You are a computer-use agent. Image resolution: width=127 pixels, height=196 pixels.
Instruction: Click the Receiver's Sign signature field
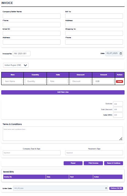click(94, 153)
